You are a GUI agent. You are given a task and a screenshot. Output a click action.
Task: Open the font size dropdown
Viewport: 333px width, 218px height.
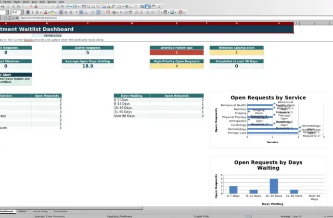click(22, 12)
